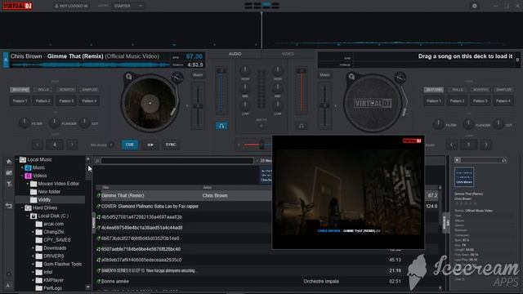Click the magnifier icon on deck A turntable
The height and width of the screenshot is (294, 523).
pos(129,77)
